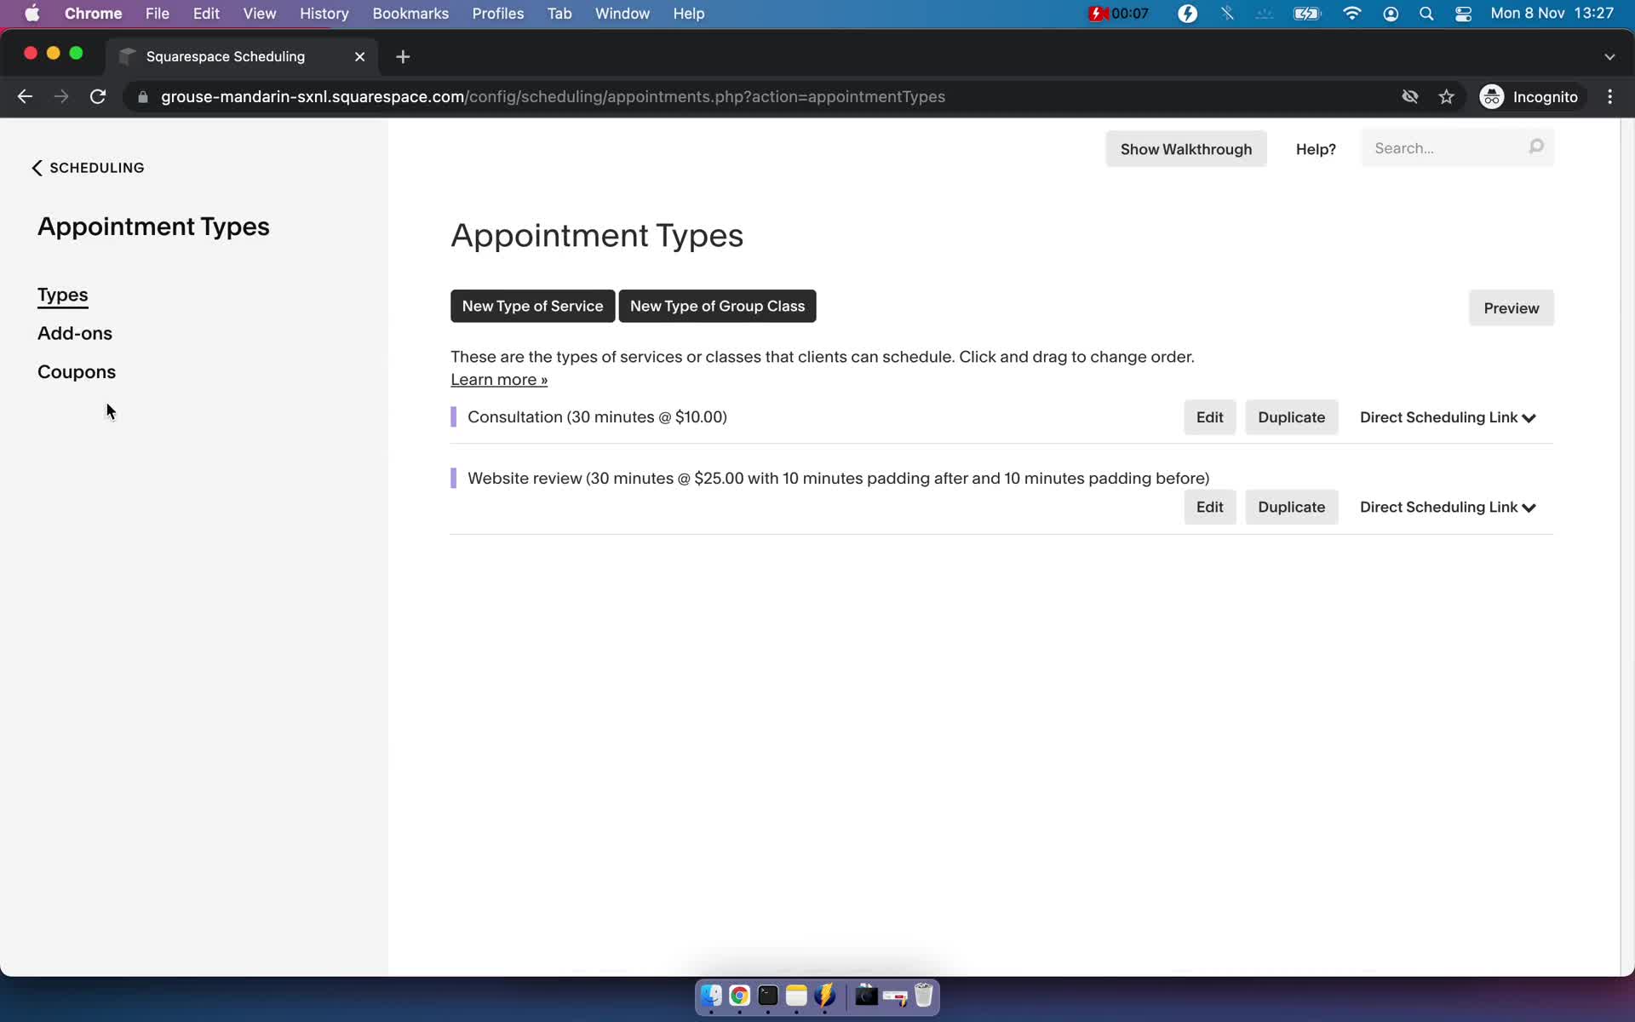Click the search magnifier icon in Search field
The width and height of the screenshot is (1635, 1022).
(1535, 147)
